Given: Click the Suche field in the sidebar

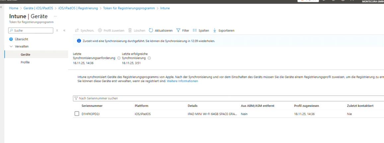Looking at the screenshot, I should (31, 31).
